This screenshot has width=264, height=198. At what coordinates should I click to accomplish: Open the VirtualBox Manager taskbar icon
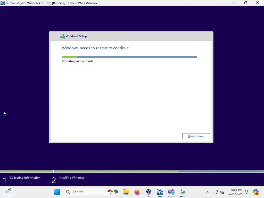pyautogui.click(x=148, y=192)
